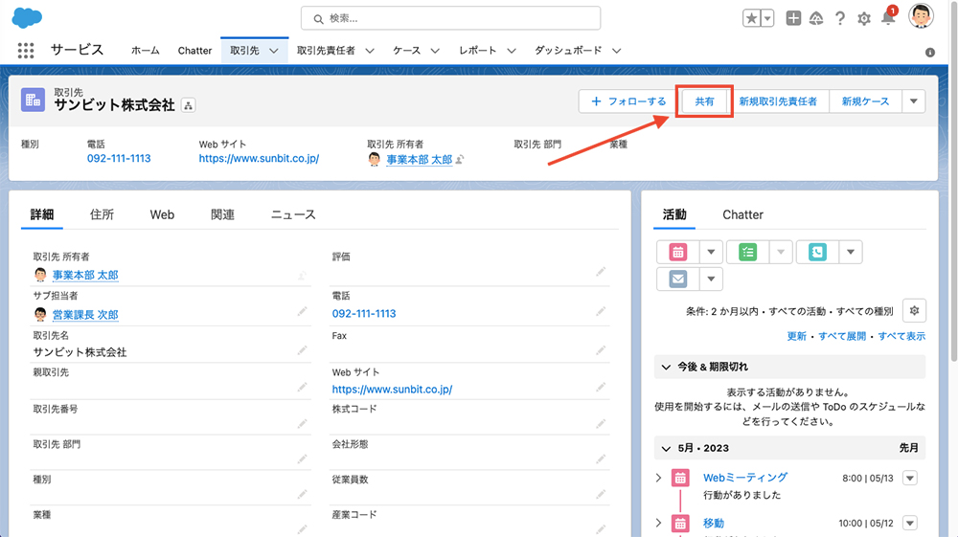Select the 詳細 tab

[x=42, y=214]
